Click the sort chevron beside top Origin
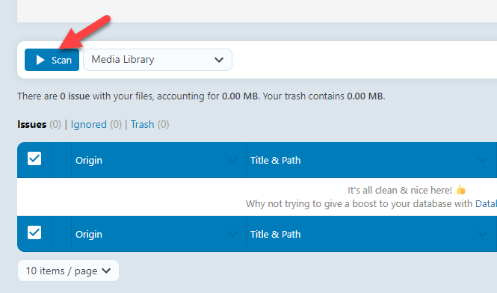The image size is (497, 293). pyautogui.click(x=232, y=161)
